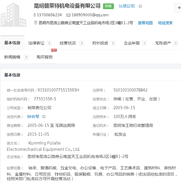181x183 pixels.
Task: Open legal representative 钟会琴 profile link
Action: 34,117
